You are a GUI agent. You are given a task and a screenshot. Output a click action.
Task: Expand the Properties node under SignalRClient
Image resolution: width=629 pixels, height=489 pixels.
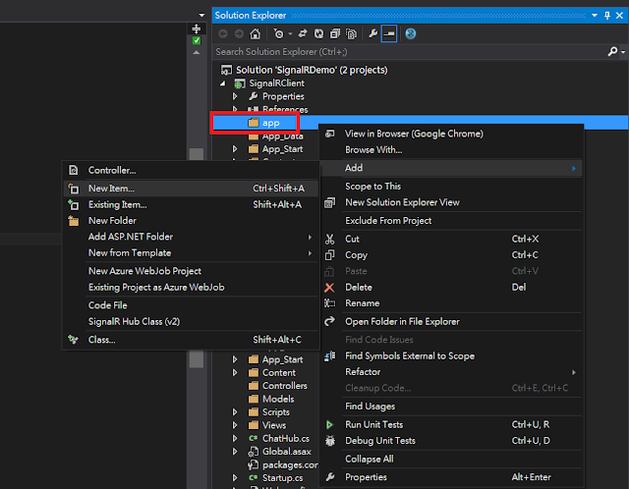pos(235,96)
